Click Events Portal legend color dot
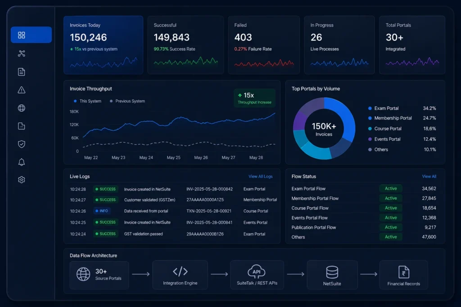This screenshot has height=307, width=461. tap(370, 139)
